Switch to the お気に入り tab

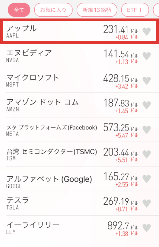tap(53, 10)
